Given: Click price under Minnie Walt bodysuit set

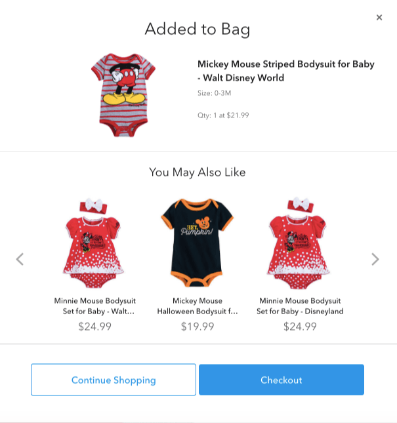Looking at the screenshot, I should click(94, 326).
